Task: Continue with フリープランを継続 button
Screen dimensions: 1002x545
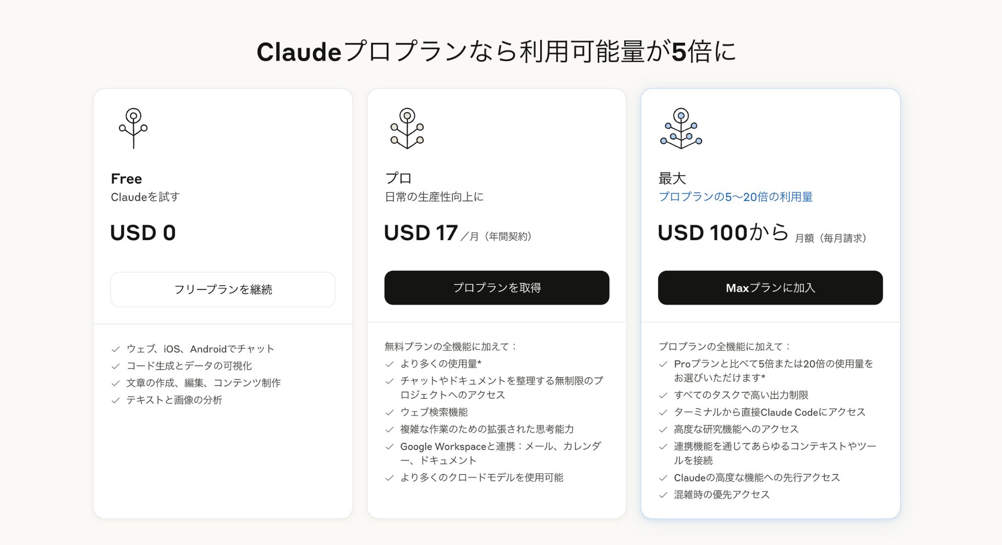Action: [223, 290]
